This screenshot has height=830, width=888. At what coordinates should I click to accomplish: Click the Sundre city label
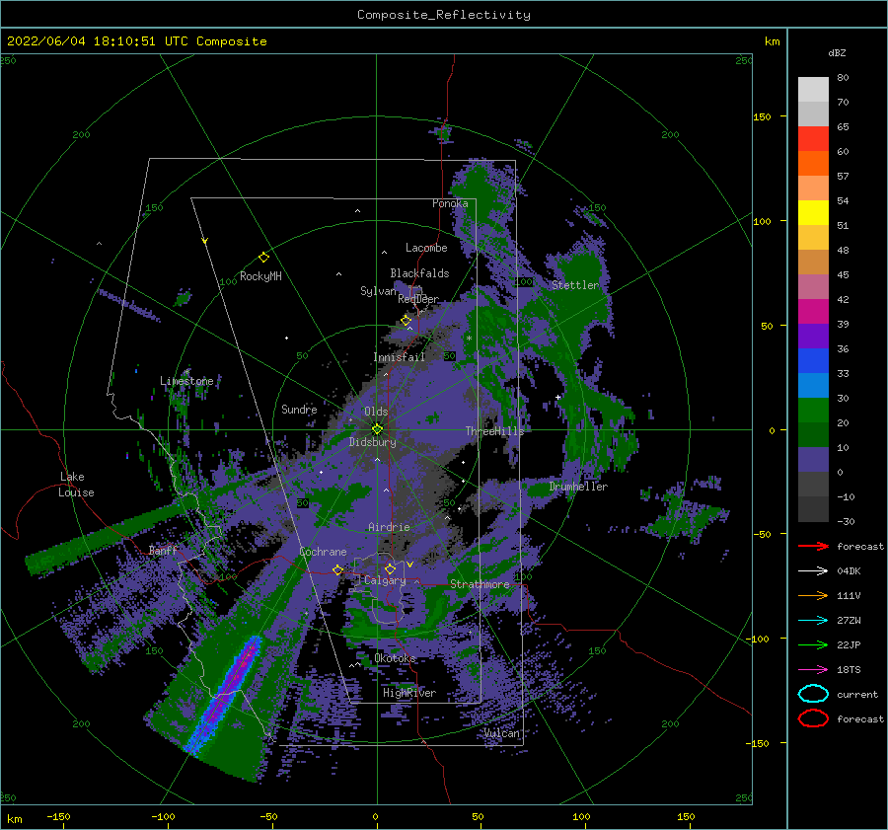[299, 410]
